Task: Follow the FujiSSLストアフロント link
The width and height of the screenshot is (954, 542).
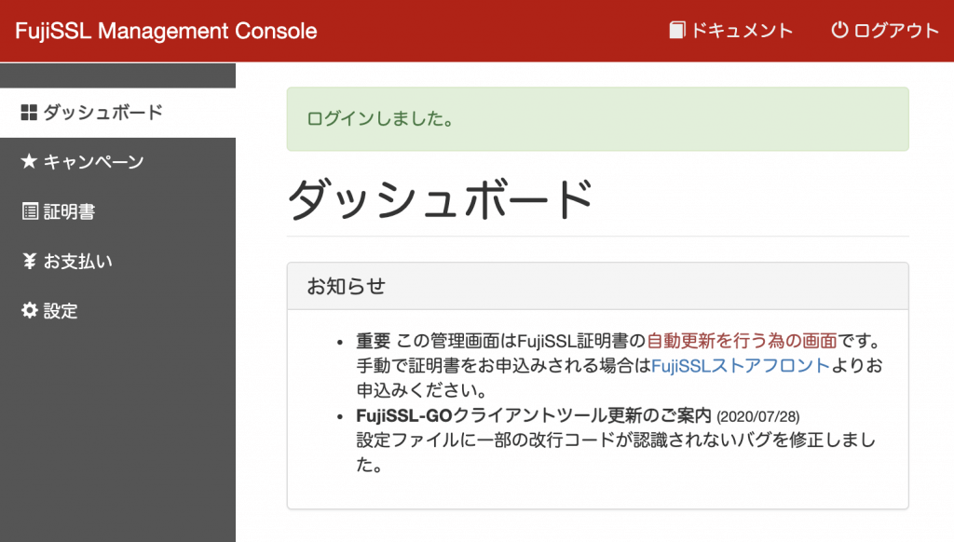Action: point(741,366)
